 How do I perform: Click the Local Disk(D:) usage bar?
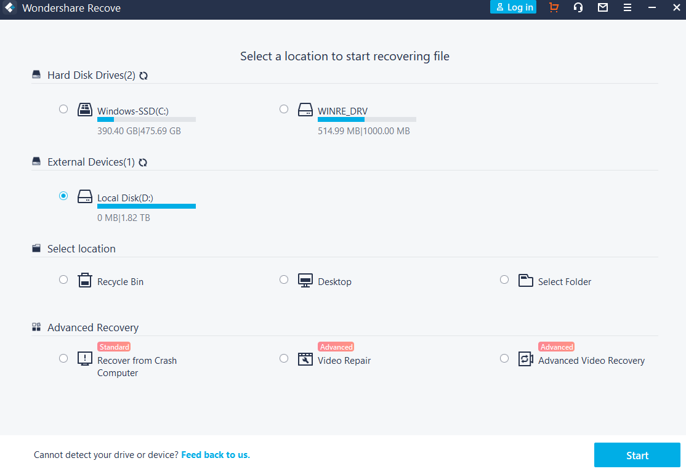(x=147, y=206)
